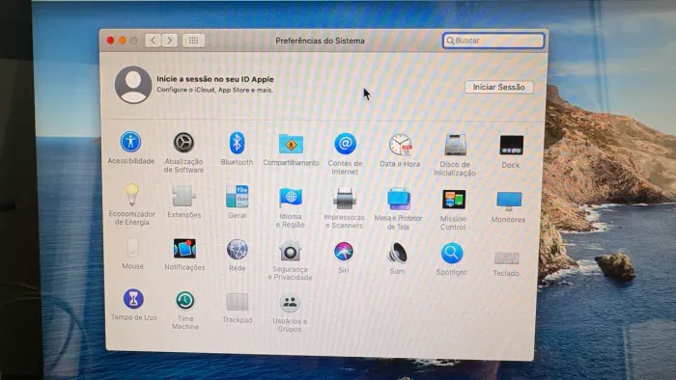Open Data e Hora clock icon
The width and height of the screenshot is (676, 380).
coord(400,145)
